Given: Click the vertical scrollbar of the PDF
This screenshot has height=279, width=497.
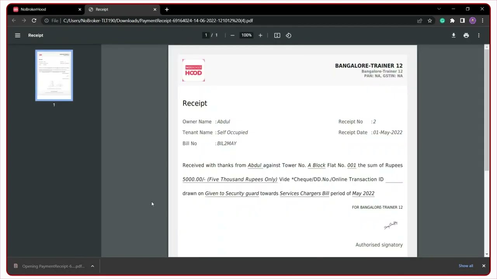Looking at the screenshot, I should click(x=487, y=110).
